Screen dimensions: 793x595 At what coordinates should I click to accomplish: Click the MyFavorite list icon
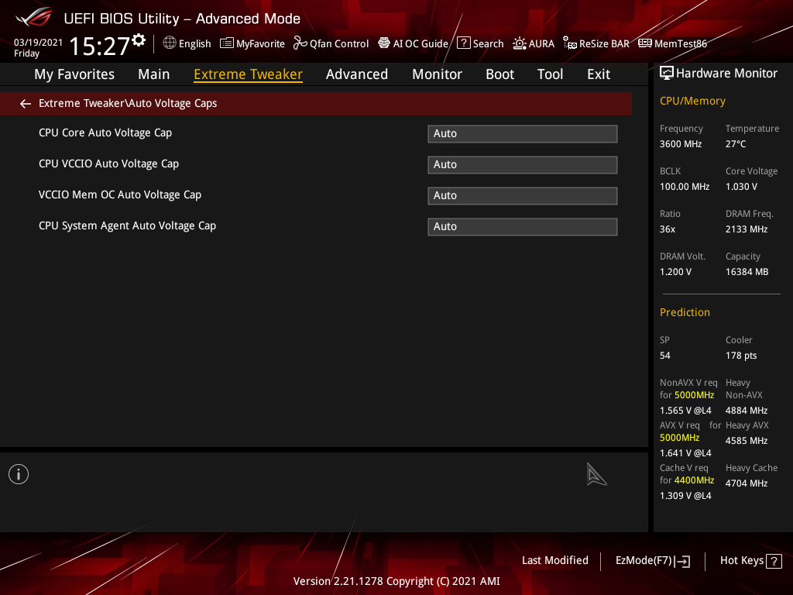tap(227, 43)
